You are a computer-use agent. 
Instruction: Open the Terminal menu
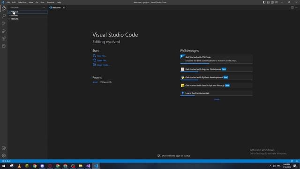pos(51,2)
